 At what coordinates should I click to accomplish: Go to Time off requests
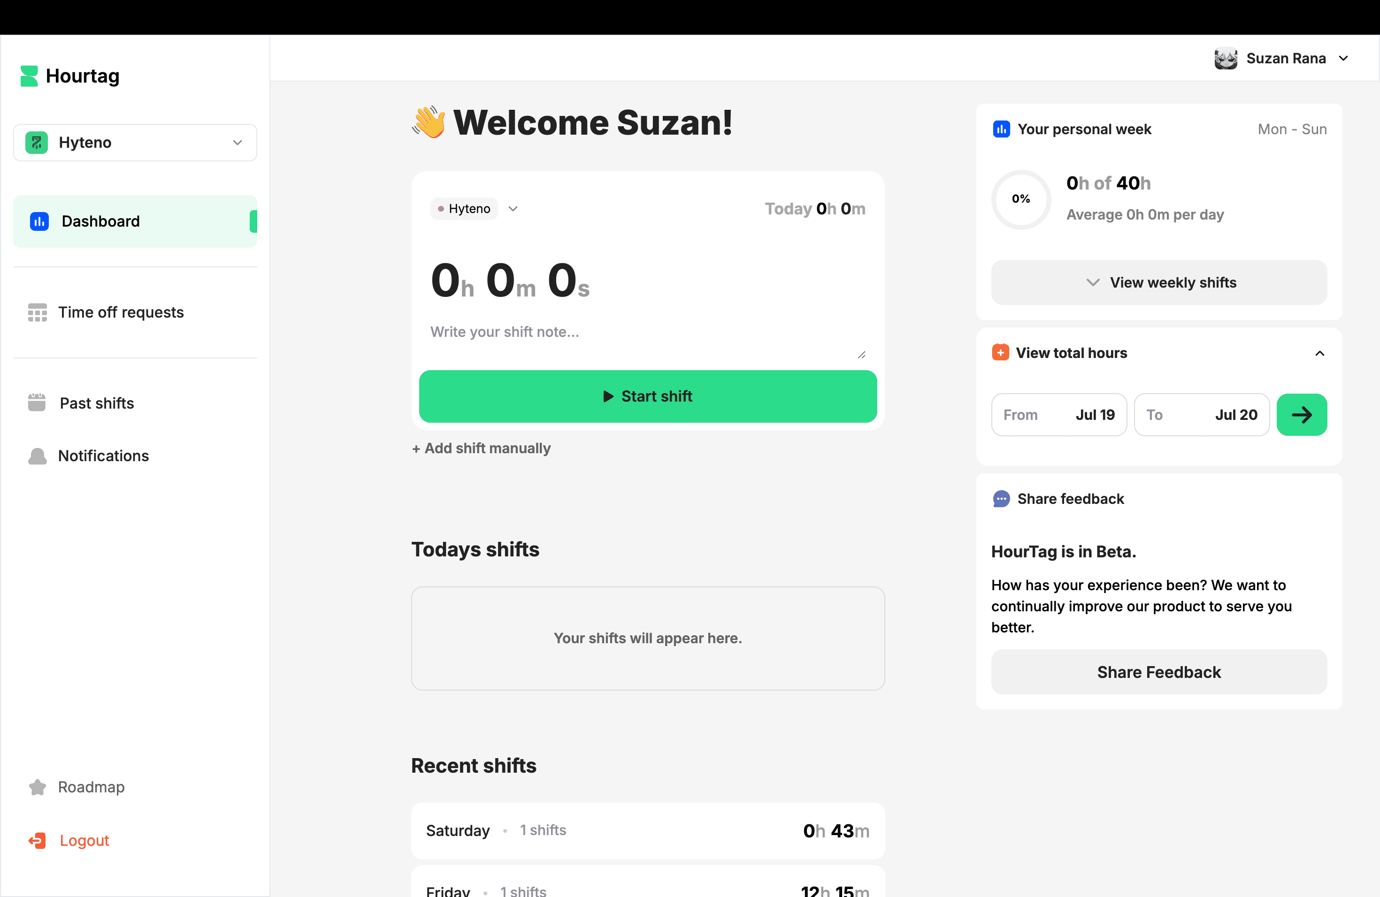pyautogui.click(x=121, y=312)
